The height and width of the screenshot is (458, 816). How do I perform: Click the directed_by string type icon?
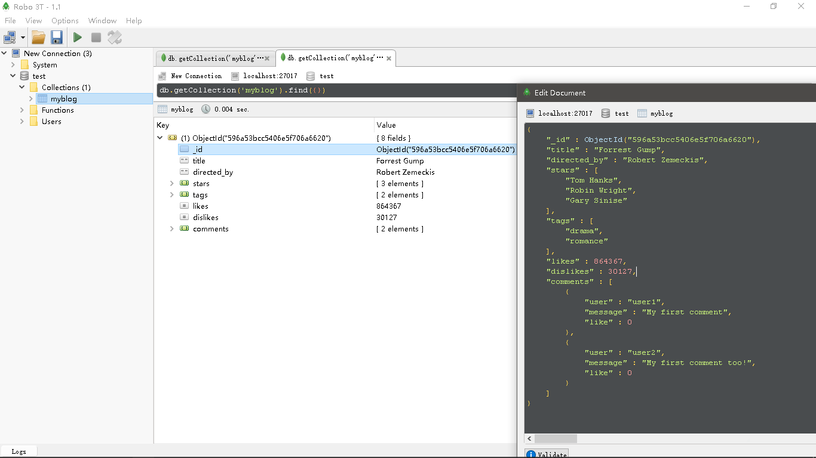pyautogui.click(x=185, y=172)
